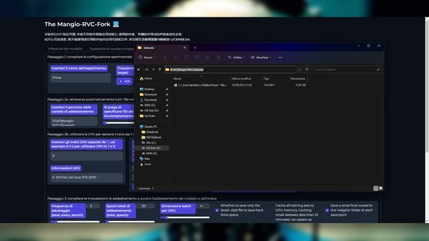The width and height of the screenshot is (429, 241).
Task: Open the YouTube folder in sidebar
Action: click(x=147, y=116)
